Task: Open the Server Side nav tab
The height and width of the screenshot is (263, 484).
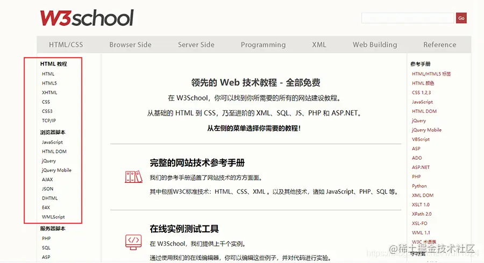Action: (196, 45)
